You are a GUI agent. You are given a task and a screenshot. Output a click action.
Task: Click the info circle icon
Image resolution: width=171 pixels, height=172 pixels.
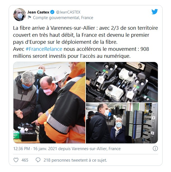(155, 148)
